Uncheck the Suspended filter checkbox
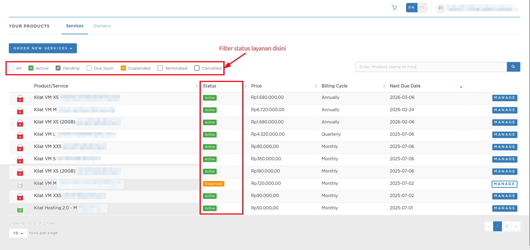530x250 pixels. [x=123, y=68]
